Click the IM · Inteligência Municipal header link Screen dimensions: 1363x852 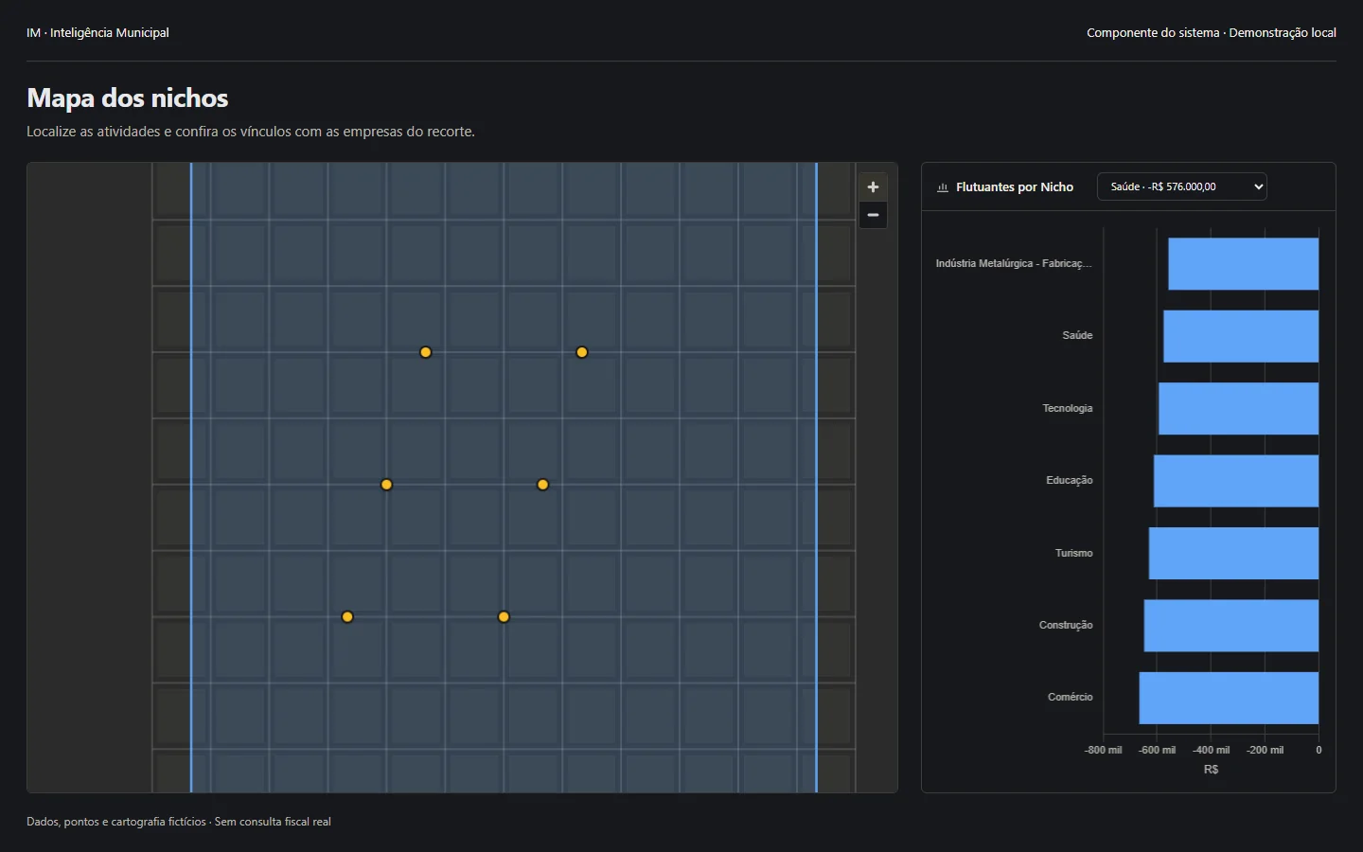[97, 32]
